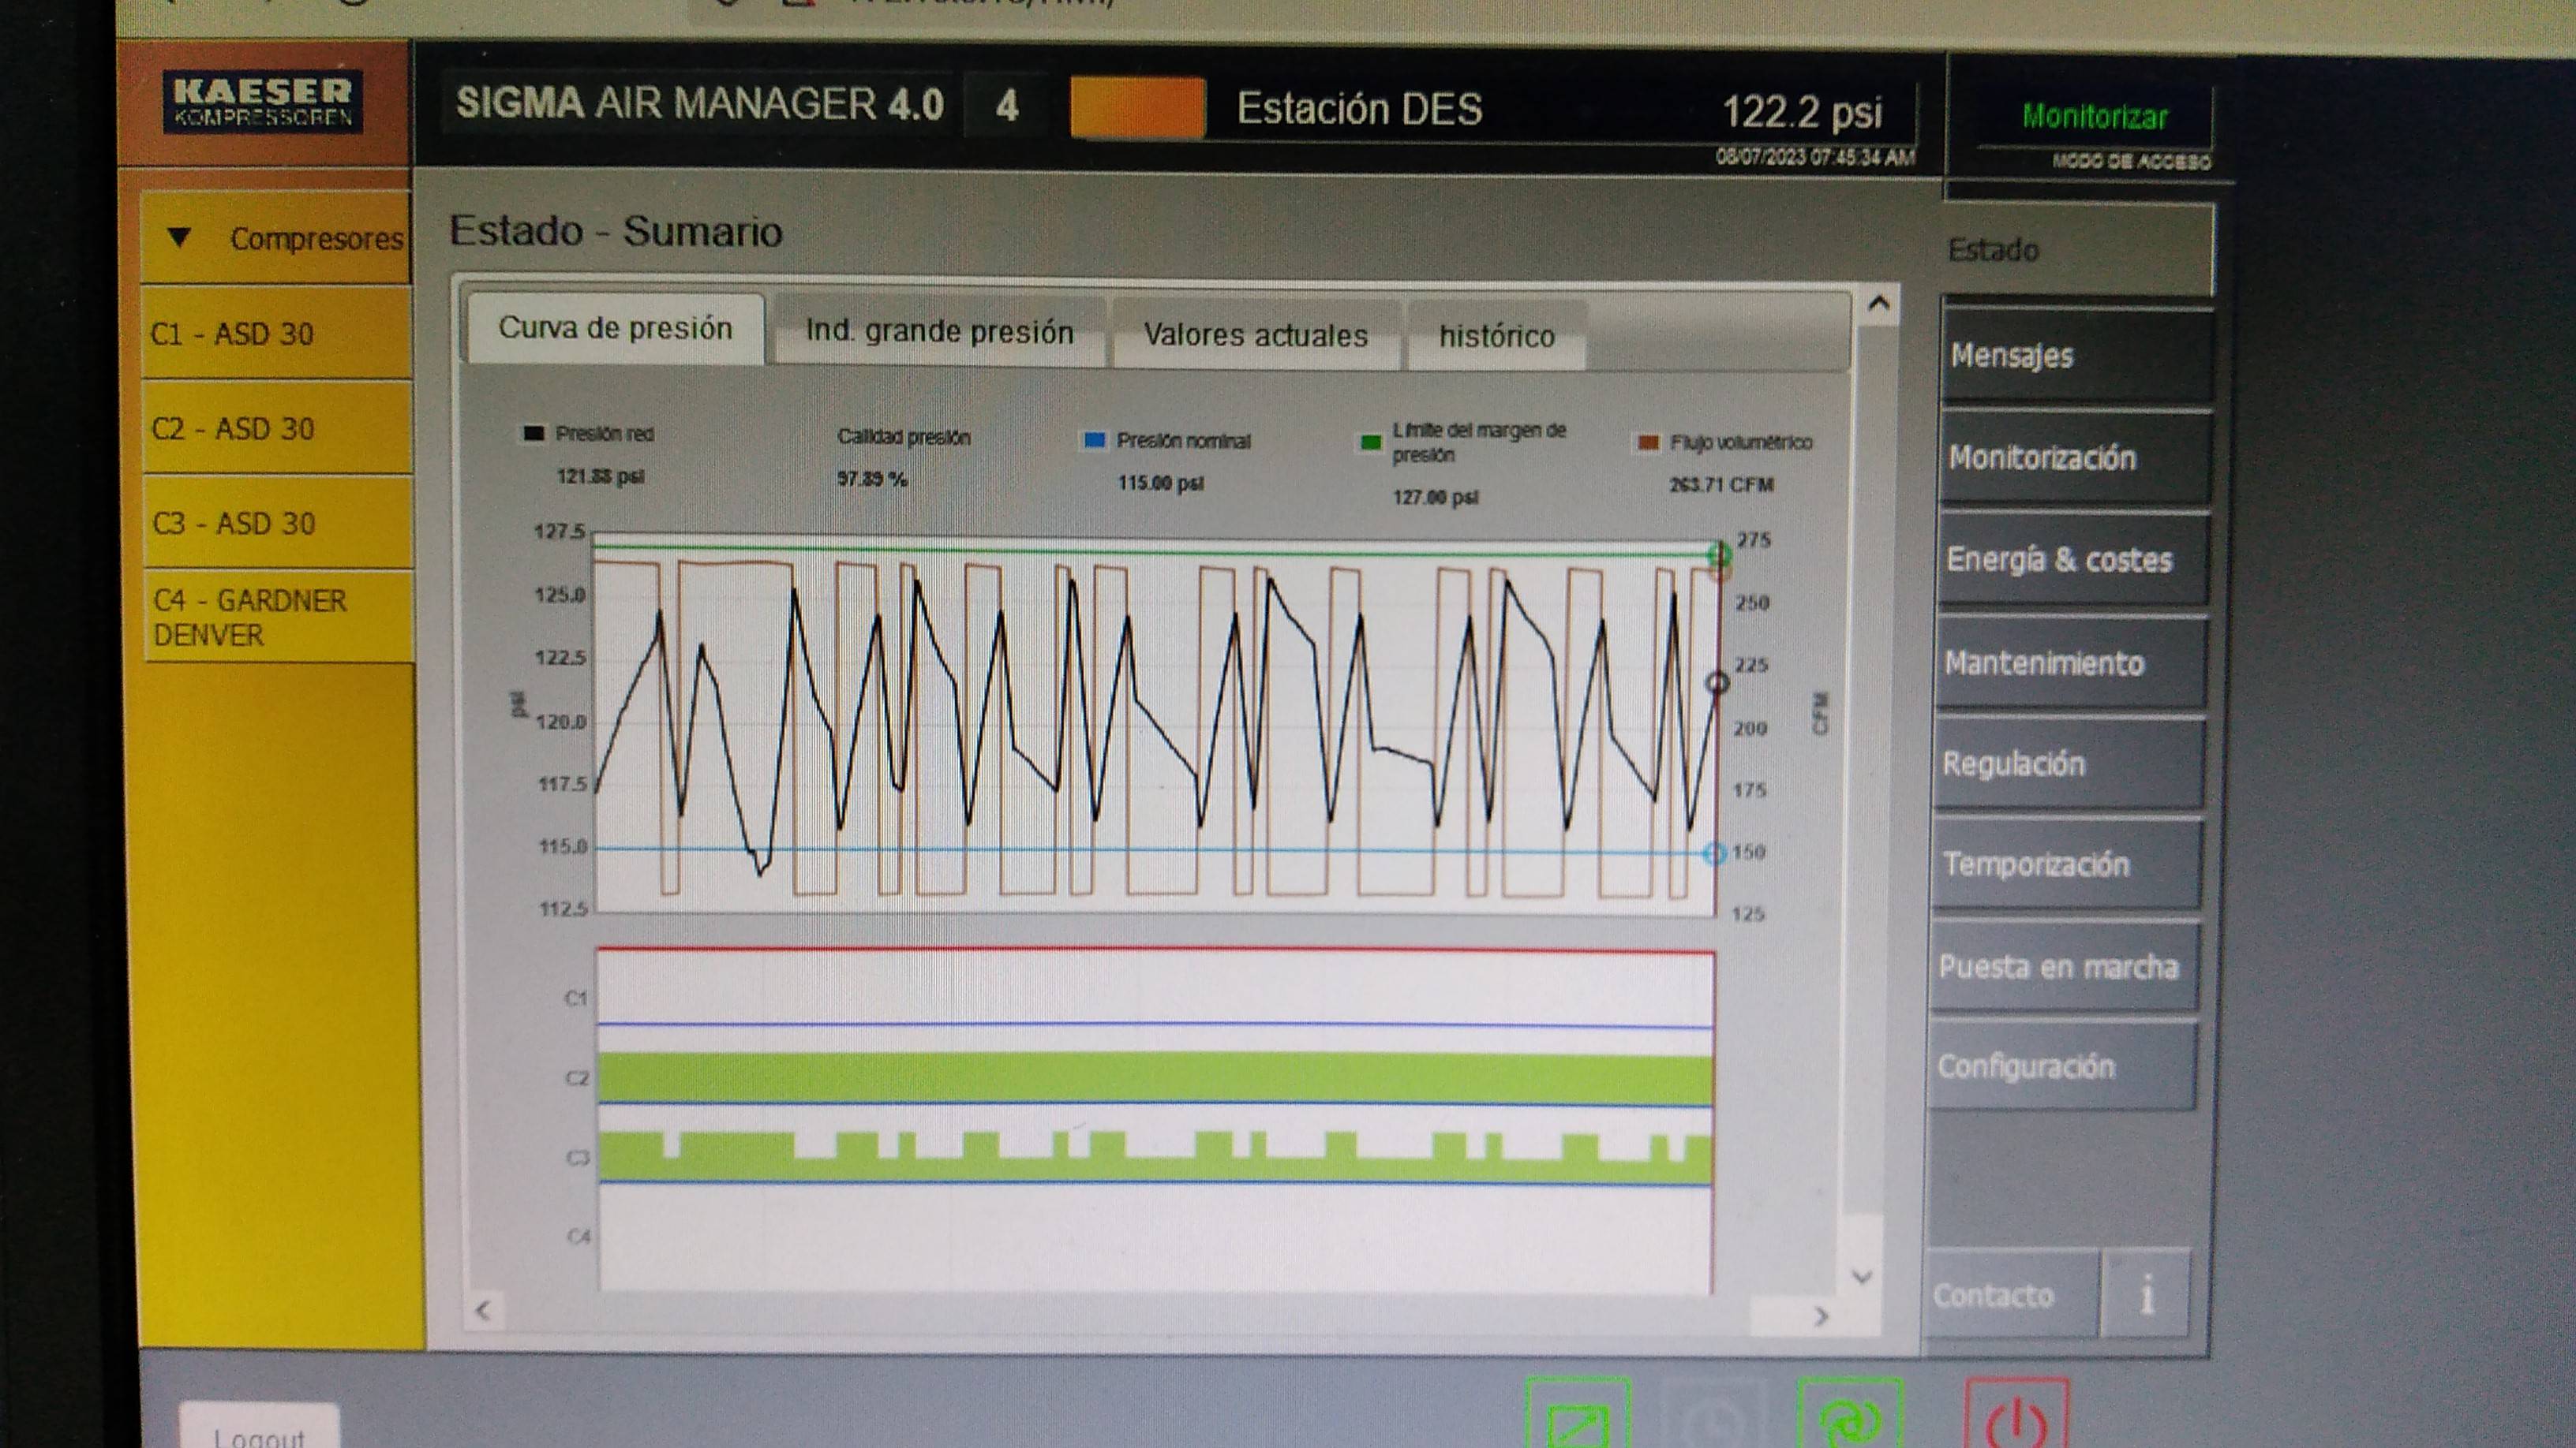2576x1448 pixels.
Task: Click the green remote control arrow icon
Action: click(x=1578, y=1415)
